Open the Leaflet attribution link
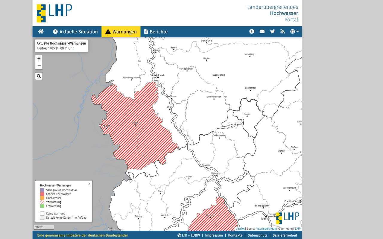Screen dimensions: 383x239 tap(240, 229)
